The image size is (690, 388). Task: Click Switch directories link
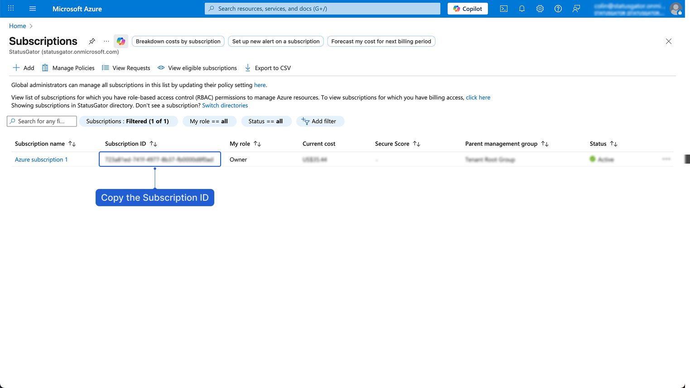click(225, 106)
